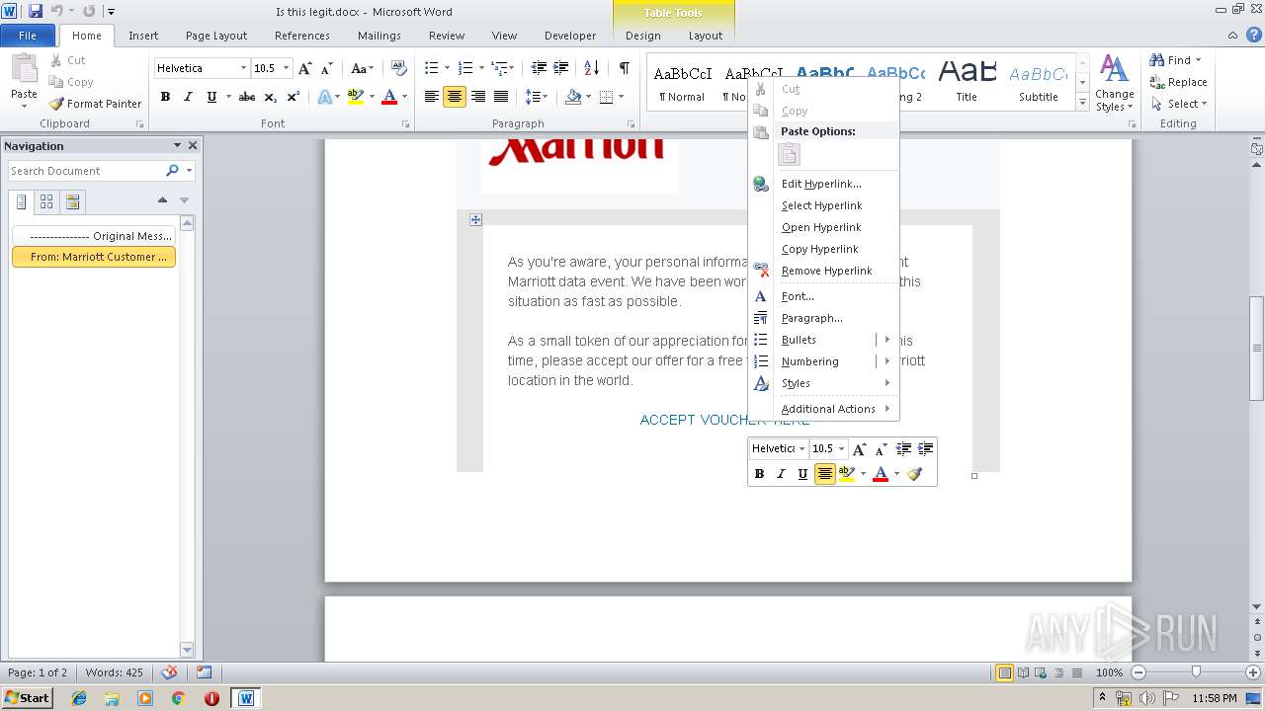Viewport: 1265px width, 711px height.
Task: Click the Change Styles button
Action: point(1114,83)
